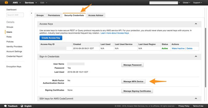208x108 pixels.
Task: Open the Edit dropdown in top bar
Action: [44, 3]
